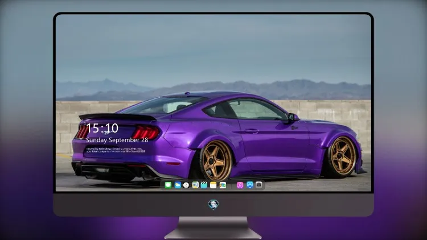The image size is (427, 240).
Task: Open the yellow Notes app in dock
Action: [213, 185]
